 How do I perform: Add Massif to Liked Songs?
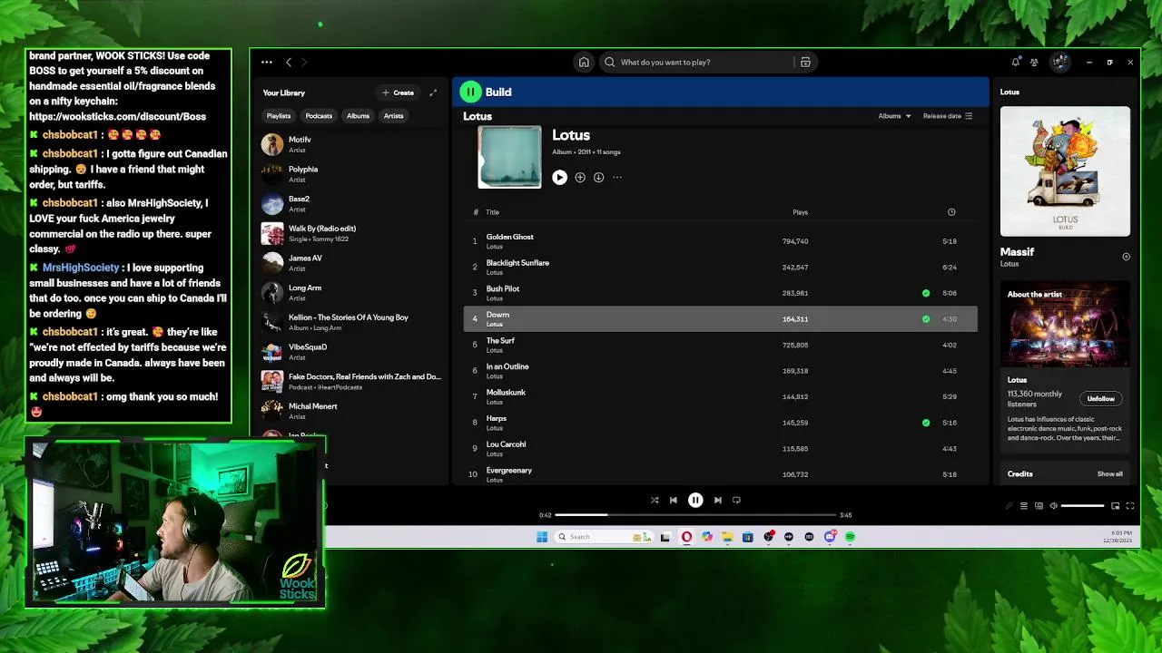pos(1126,257)
